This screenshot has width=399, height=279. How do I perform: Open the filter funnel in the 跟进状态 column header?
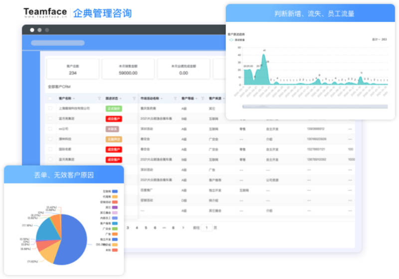(x=134, y=98)
